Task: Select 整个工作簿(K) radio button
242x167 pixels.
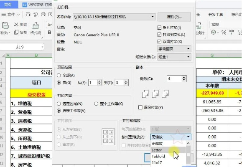Action: (x=96, y=104)
